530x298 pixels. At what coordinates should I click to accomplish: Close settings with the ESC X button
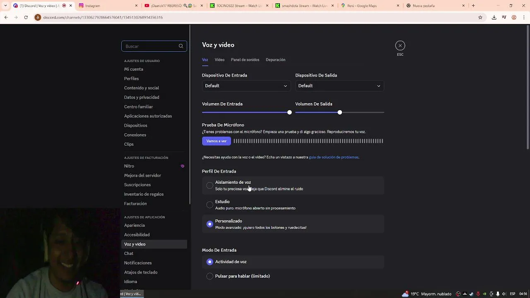[x=400, y=46]
